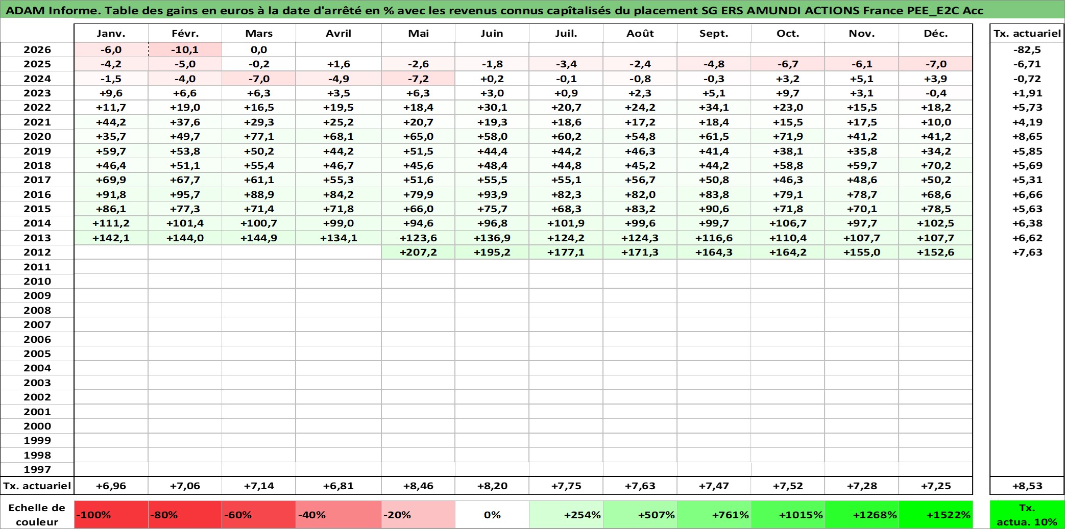Click the -7,2 cell in 2024
This screenshot has height=529, width=1065.
tap(418, 79)
